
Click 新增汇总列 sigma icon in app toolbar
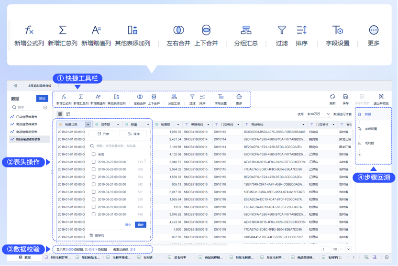(x=81, y=97)
